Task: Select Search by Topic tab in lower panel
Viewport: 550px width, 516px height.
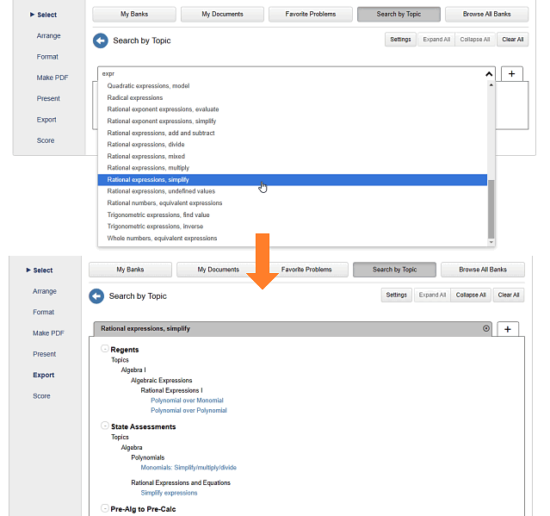Action: tap(394, 270)
